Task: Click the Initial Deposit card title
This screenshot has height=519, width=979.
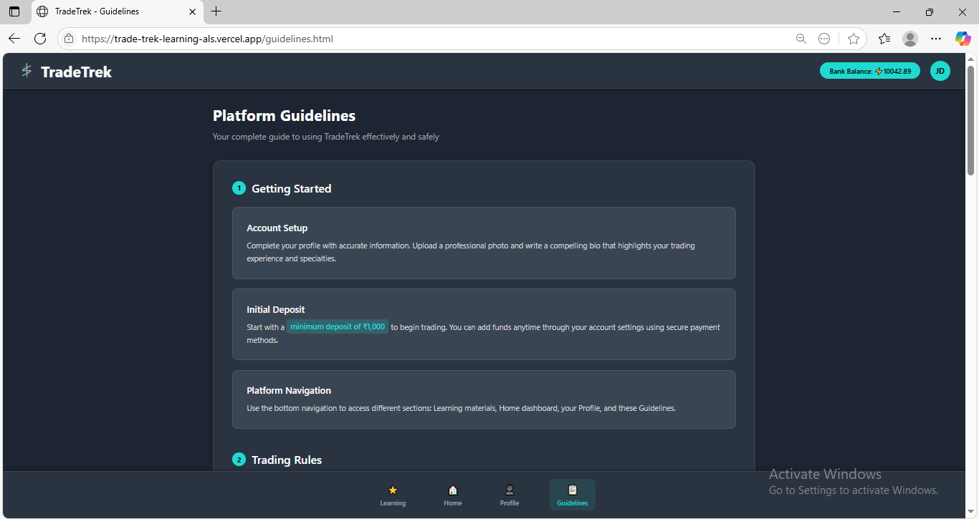Action: tap(276, 309)
